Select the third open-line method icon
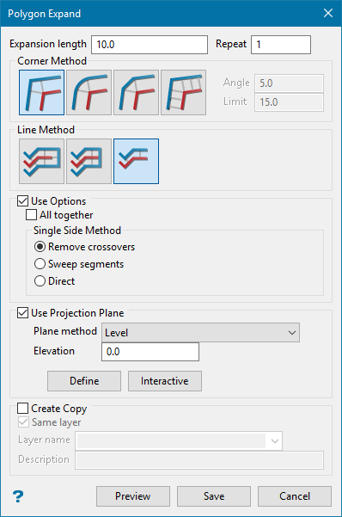The image size is (342, 517). pos(136,161)
